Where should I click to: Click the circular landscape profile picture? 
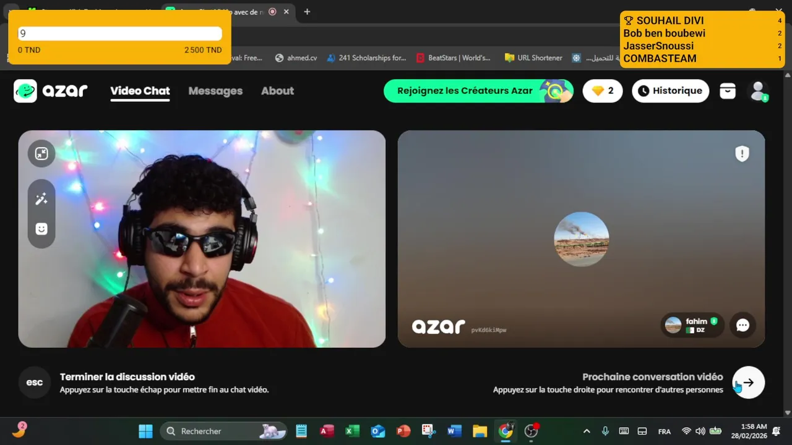click(581, 239)
